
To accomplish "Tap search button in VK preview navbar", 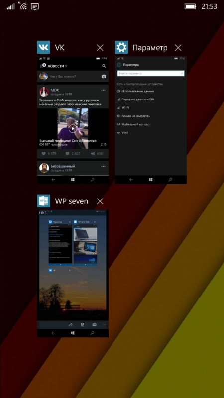I will 93,180.
